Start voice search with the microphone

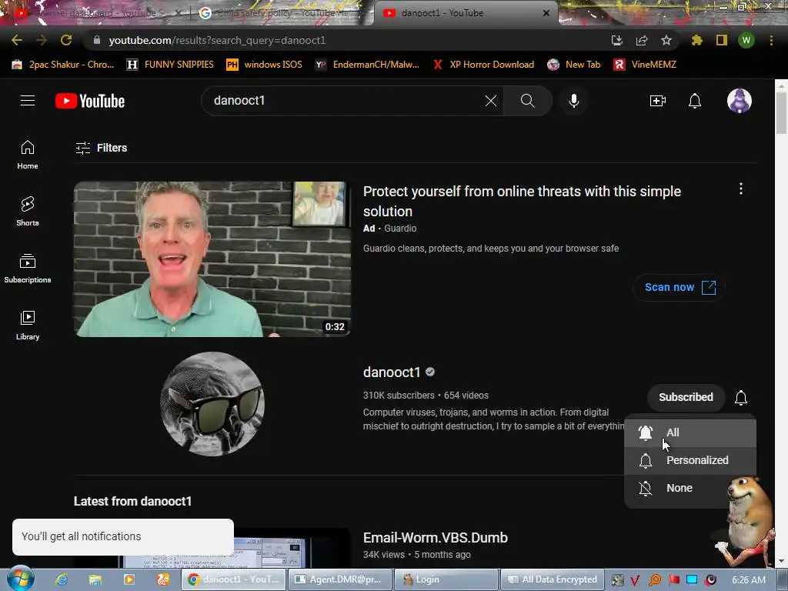click(x=573, y=101)
